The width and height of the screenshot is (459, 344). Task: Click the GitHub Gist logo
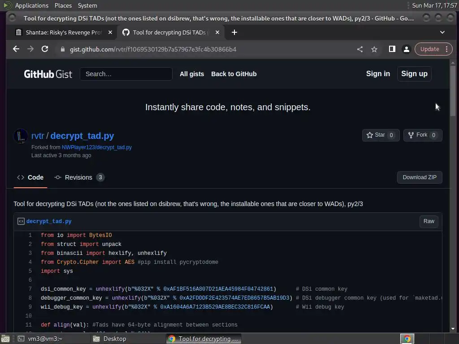click(48, 74)
